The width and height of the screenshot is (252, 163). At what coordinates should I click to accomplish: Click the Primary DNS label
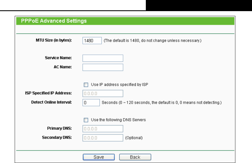point(59,128)
